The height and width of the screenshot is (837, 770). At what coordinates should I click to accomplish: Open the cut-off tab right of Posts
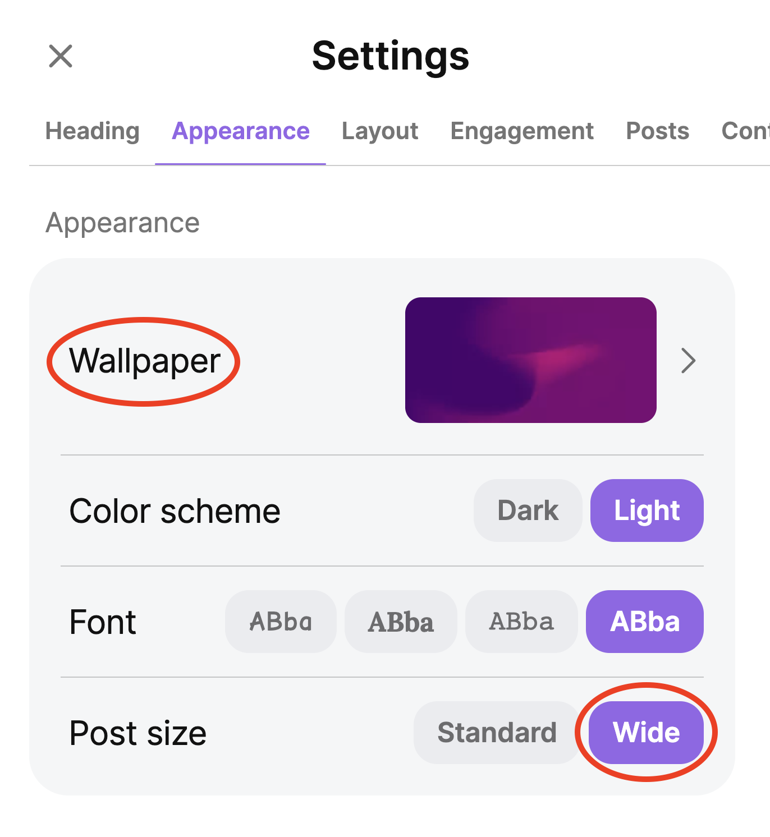click(745, 131)
